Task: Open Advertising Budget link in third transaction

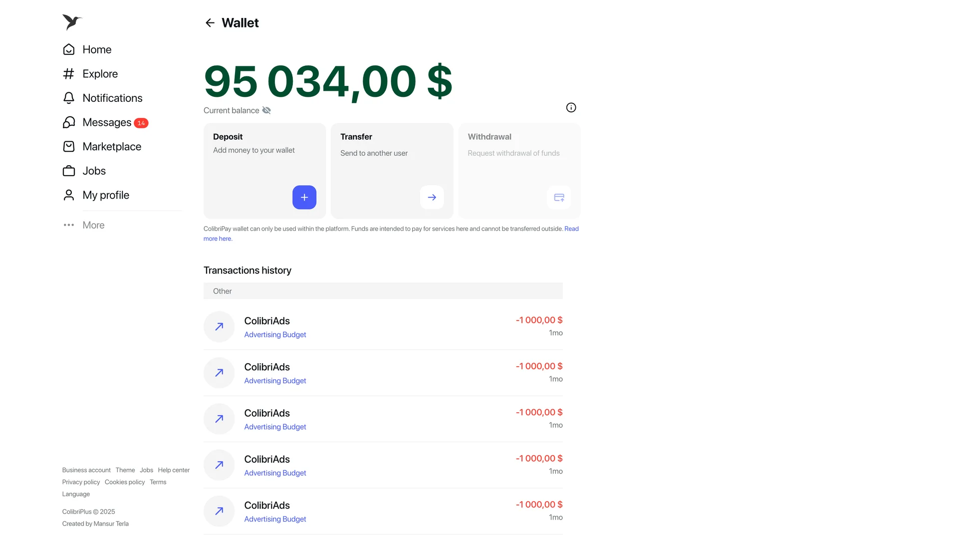Action: 275,427
